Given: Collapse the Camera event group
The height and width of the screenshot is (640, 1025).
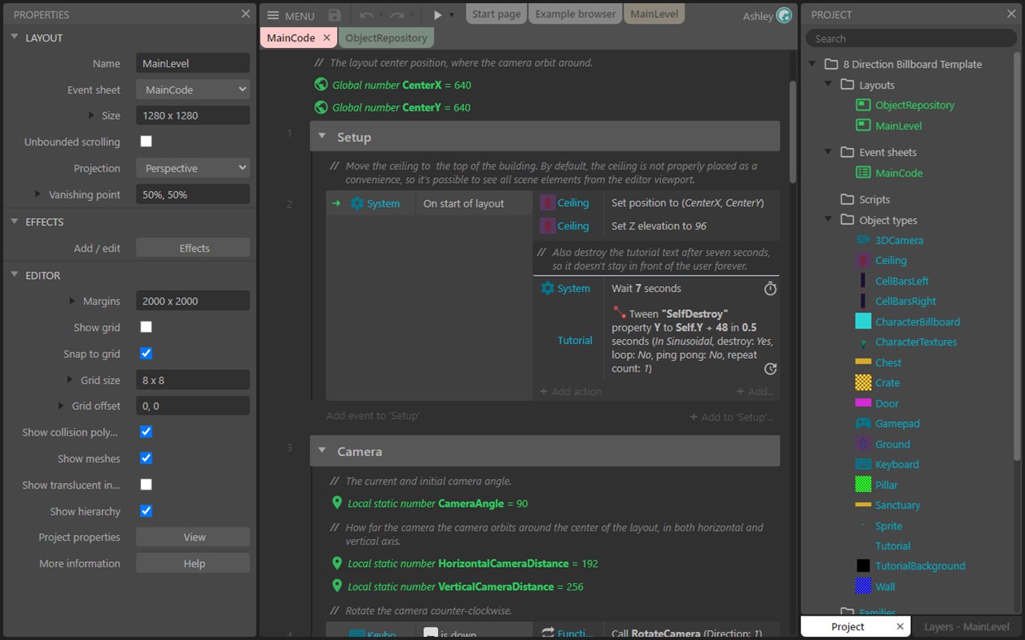Looking at the screenshot, I should 322,451.
